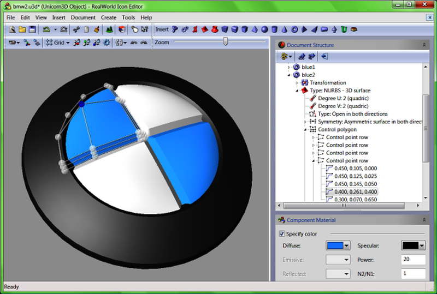
Task: Open the File menu
Action: click(x=10, y=17)
